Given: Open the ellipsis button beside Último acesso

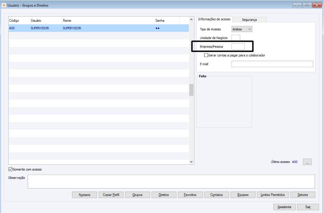Looking at the screenshot, I should (x=307, y=162).
